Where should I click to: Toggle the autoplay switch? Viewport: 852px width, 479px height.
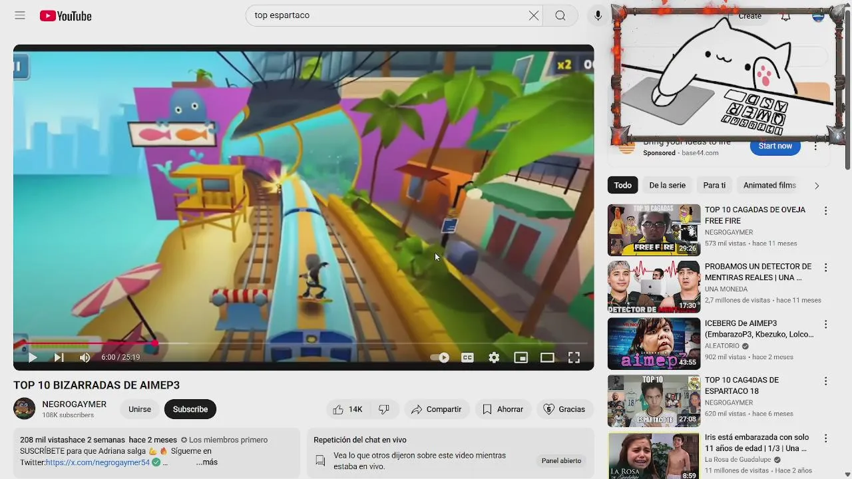(x=439, y=357)
